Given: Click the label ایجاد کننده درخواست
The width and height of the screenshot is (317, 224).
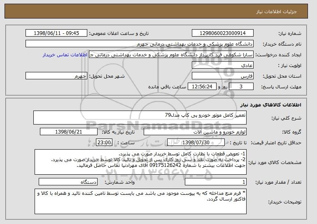Looking at the screenshot, I should pyautogui.click(x=278, y=55).
